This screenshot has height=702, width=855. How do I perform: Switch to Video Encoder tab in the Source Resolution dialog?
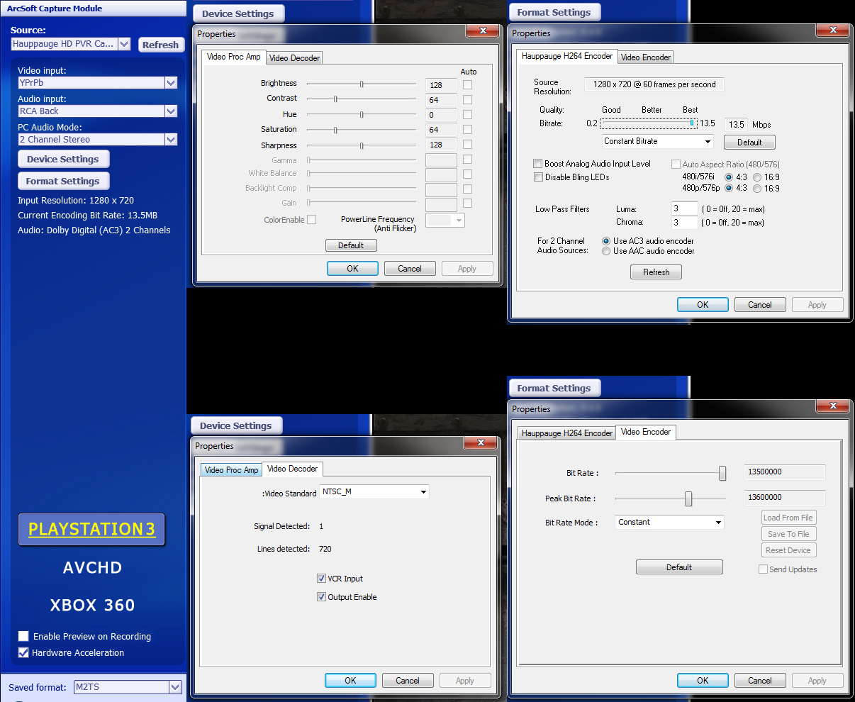tap(646, 57)
